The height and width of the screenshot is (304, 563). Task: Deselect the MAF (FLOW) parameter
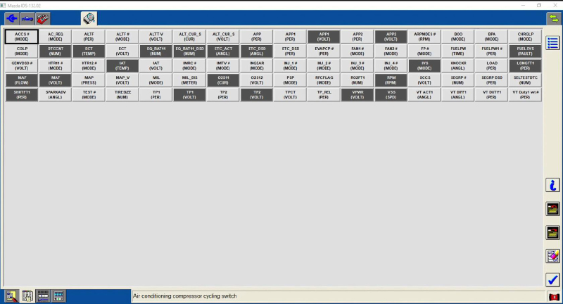coord(22,80)
